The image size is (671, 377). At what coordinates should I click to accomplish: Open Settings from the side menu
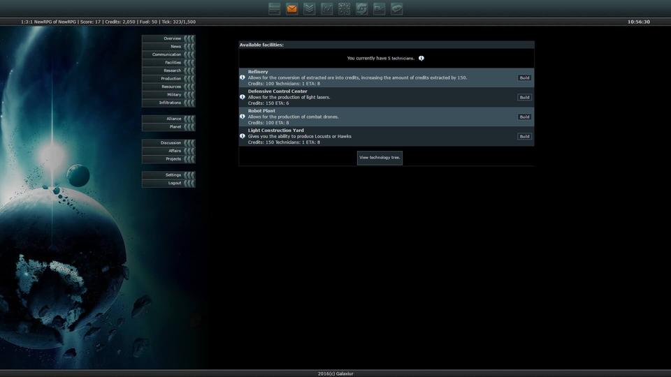coord(168,175)
